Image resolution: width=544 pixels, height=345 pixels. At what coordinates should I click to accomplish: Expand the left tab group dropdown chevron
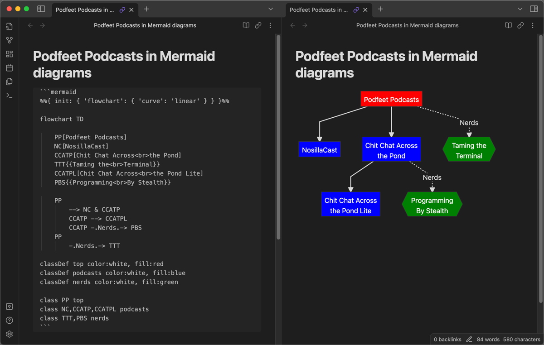pyautogui.click(x=271, y=9)
